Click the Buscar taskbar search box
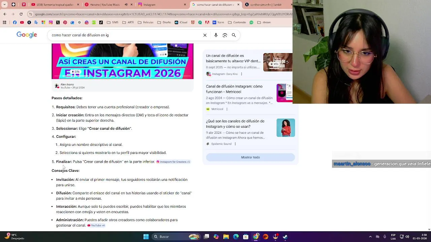 tap(176, 237)
